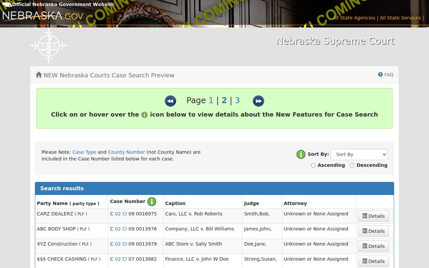Click the info icon beside Case Number header

point(152,202)
